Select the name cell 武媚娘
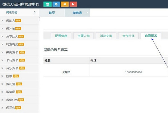Viewport: 168px width, 113px height. 66,72
